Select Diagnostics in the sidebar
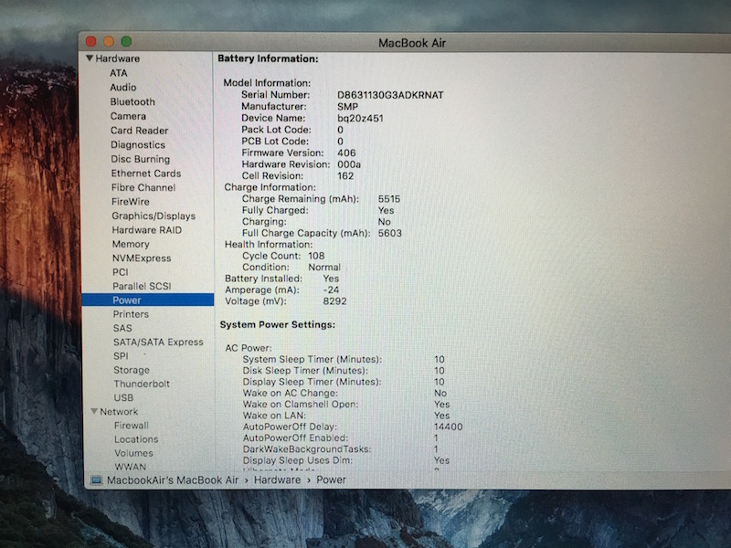This screenshot has height=548, width=731. coord(138,144)
